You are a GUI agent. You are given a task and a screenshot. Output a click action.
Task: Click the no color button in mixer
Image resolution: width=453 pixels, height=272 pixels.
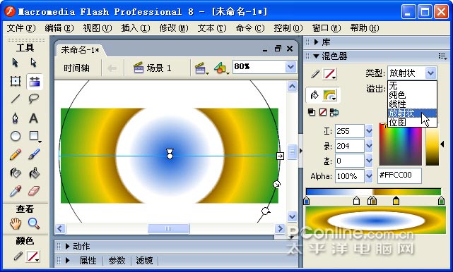point(323,112)
